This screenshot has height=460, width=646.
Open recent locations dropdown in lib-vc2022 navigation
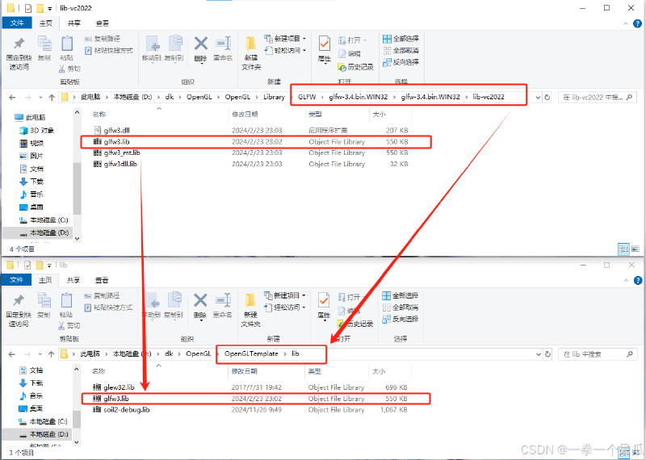[x=40, y=98]
